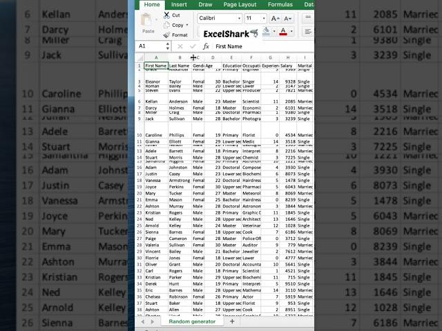Open the Paste options dropdown arrow
442x331 pixels.
coord(157,20)
